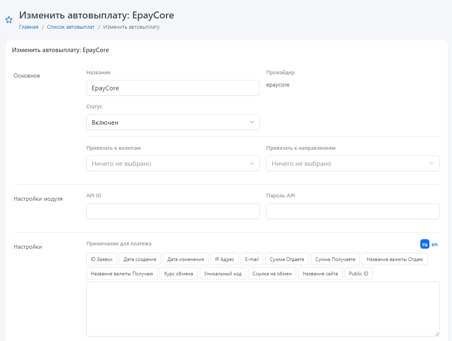Expand the Привязать к направлениям dropdown
This screenshot has height=341, width=452.
tap(352, 163)
